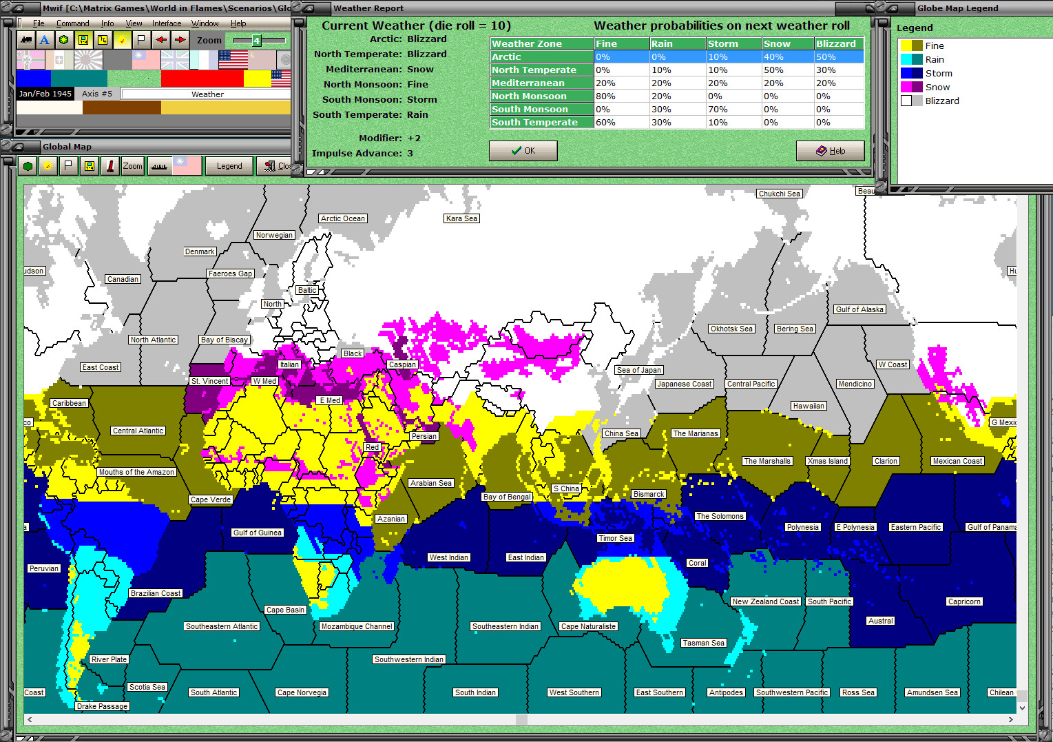
Task: Open the Info menu
Action: 107,23
